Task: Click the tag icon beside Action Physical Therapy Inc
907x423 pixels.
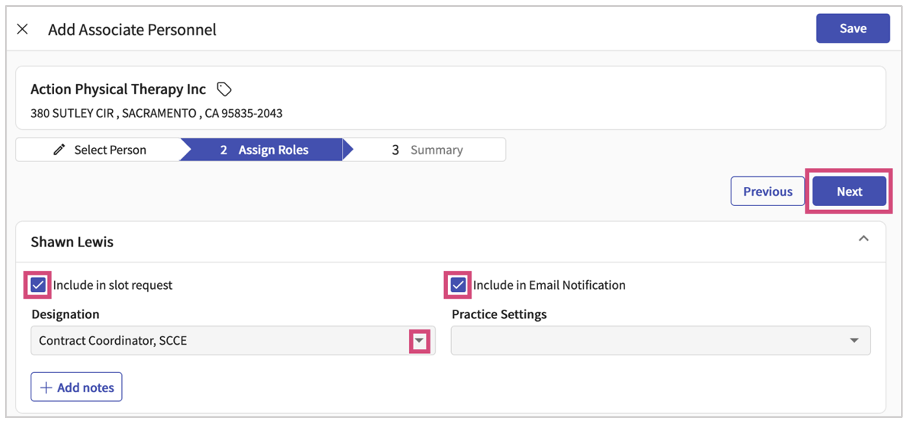Action: click(224, 89)
